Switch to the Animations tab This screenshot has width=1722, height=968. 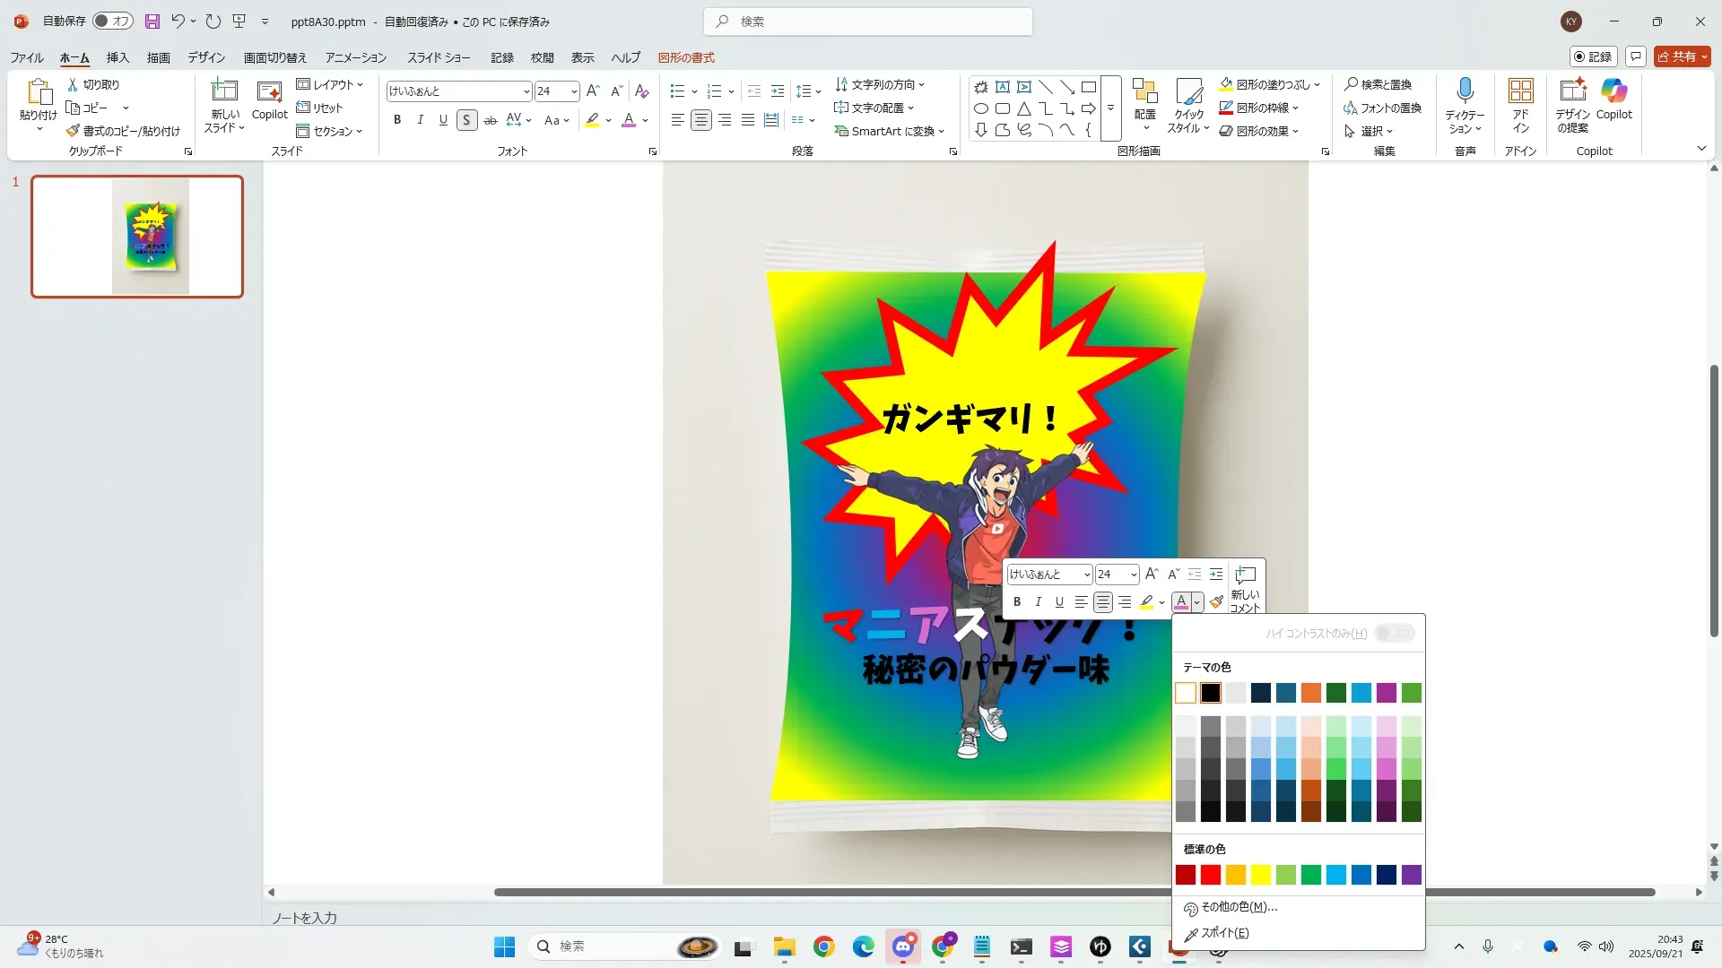pos(355,57)
